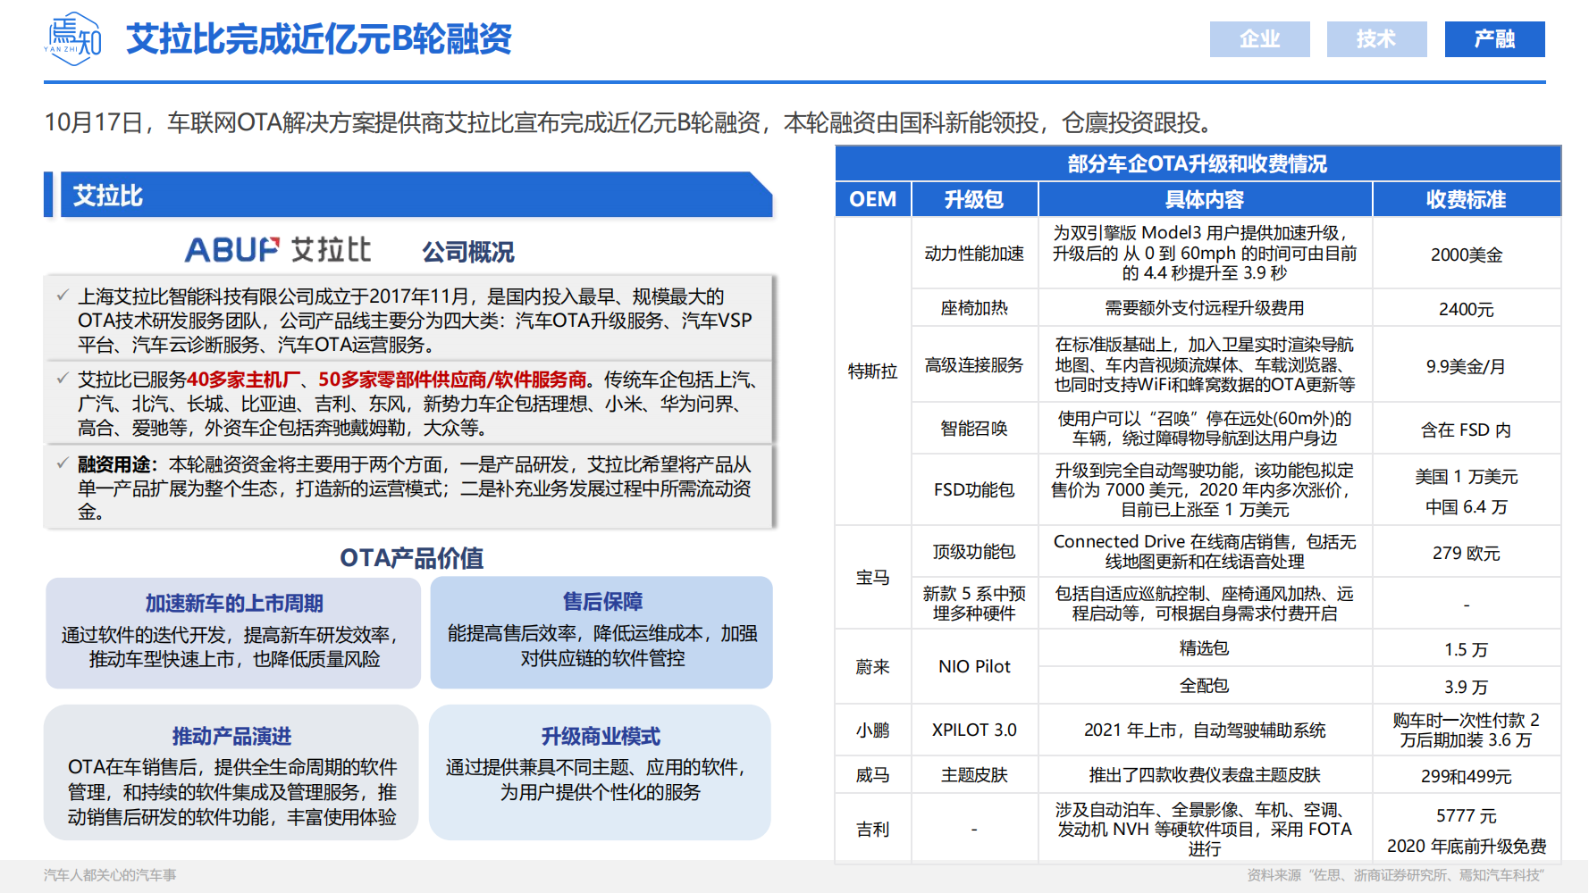Viewport: 1589px width, 893px height.
Task: Click the slide title 艾拉比完成近亿元B轮融资
Action: tap(319, 39)
